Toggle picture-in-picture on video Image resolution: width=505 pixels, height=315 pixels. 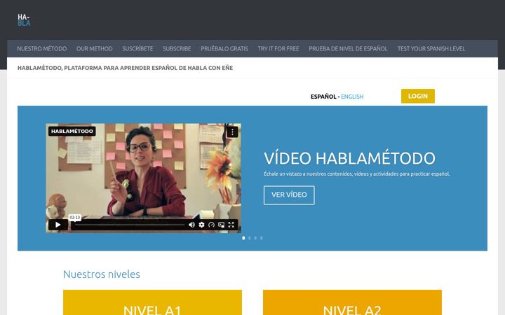221,225
